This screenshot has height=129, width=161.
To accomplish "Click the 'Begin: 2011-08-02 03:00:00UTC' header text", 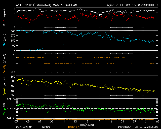I will 131,5.
